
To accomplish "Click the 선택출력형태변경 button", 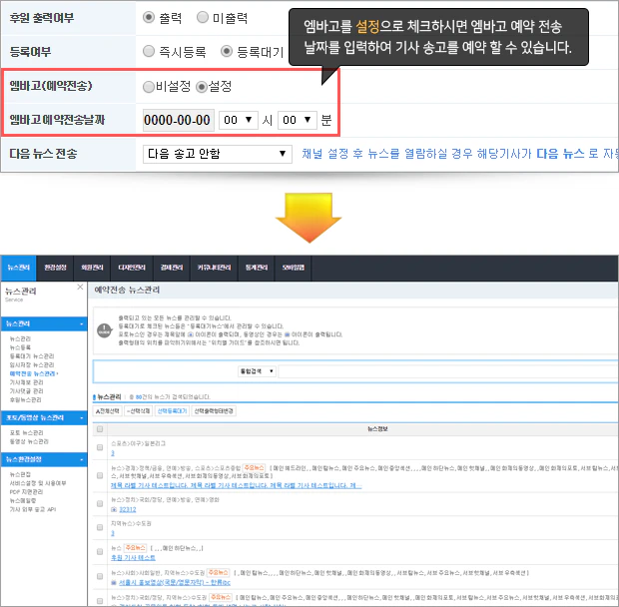I will (214, 411).
